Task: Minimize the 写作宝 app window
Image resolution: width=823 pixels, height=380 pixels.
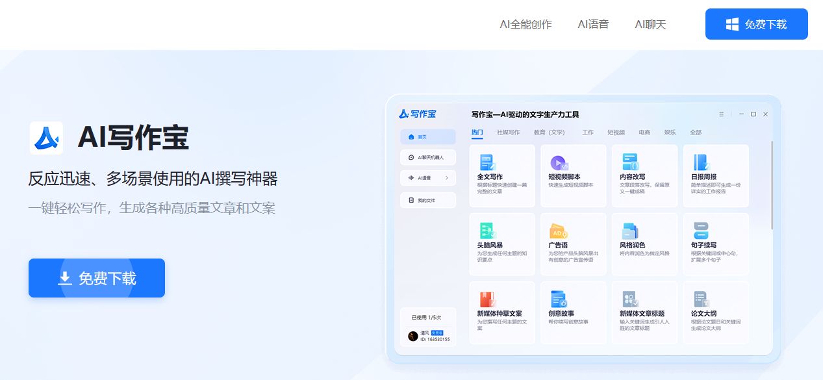Action: (742, 114)
